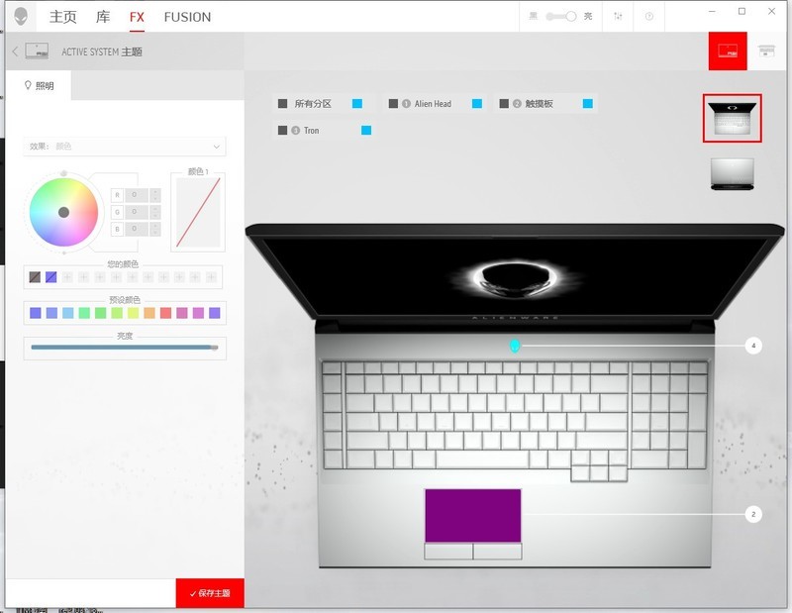The height and width of the screenshot is (613, 792).
Task: Adjust the R value stepper arrows
Action: pyautogui.click(x=155, y=194)
